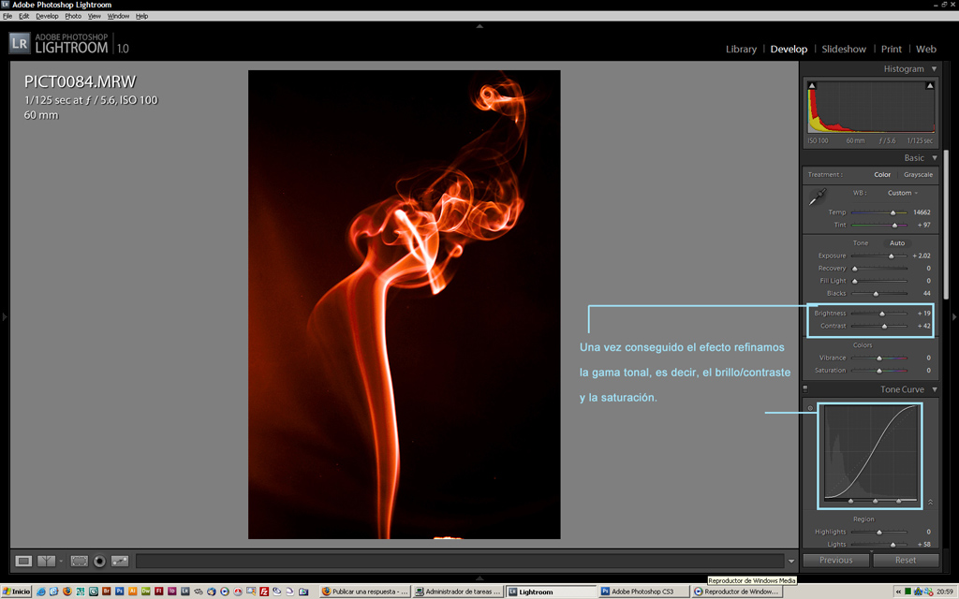Choose the Grayscale treatment
959x599 pixels.
click(x=918, y=175)
